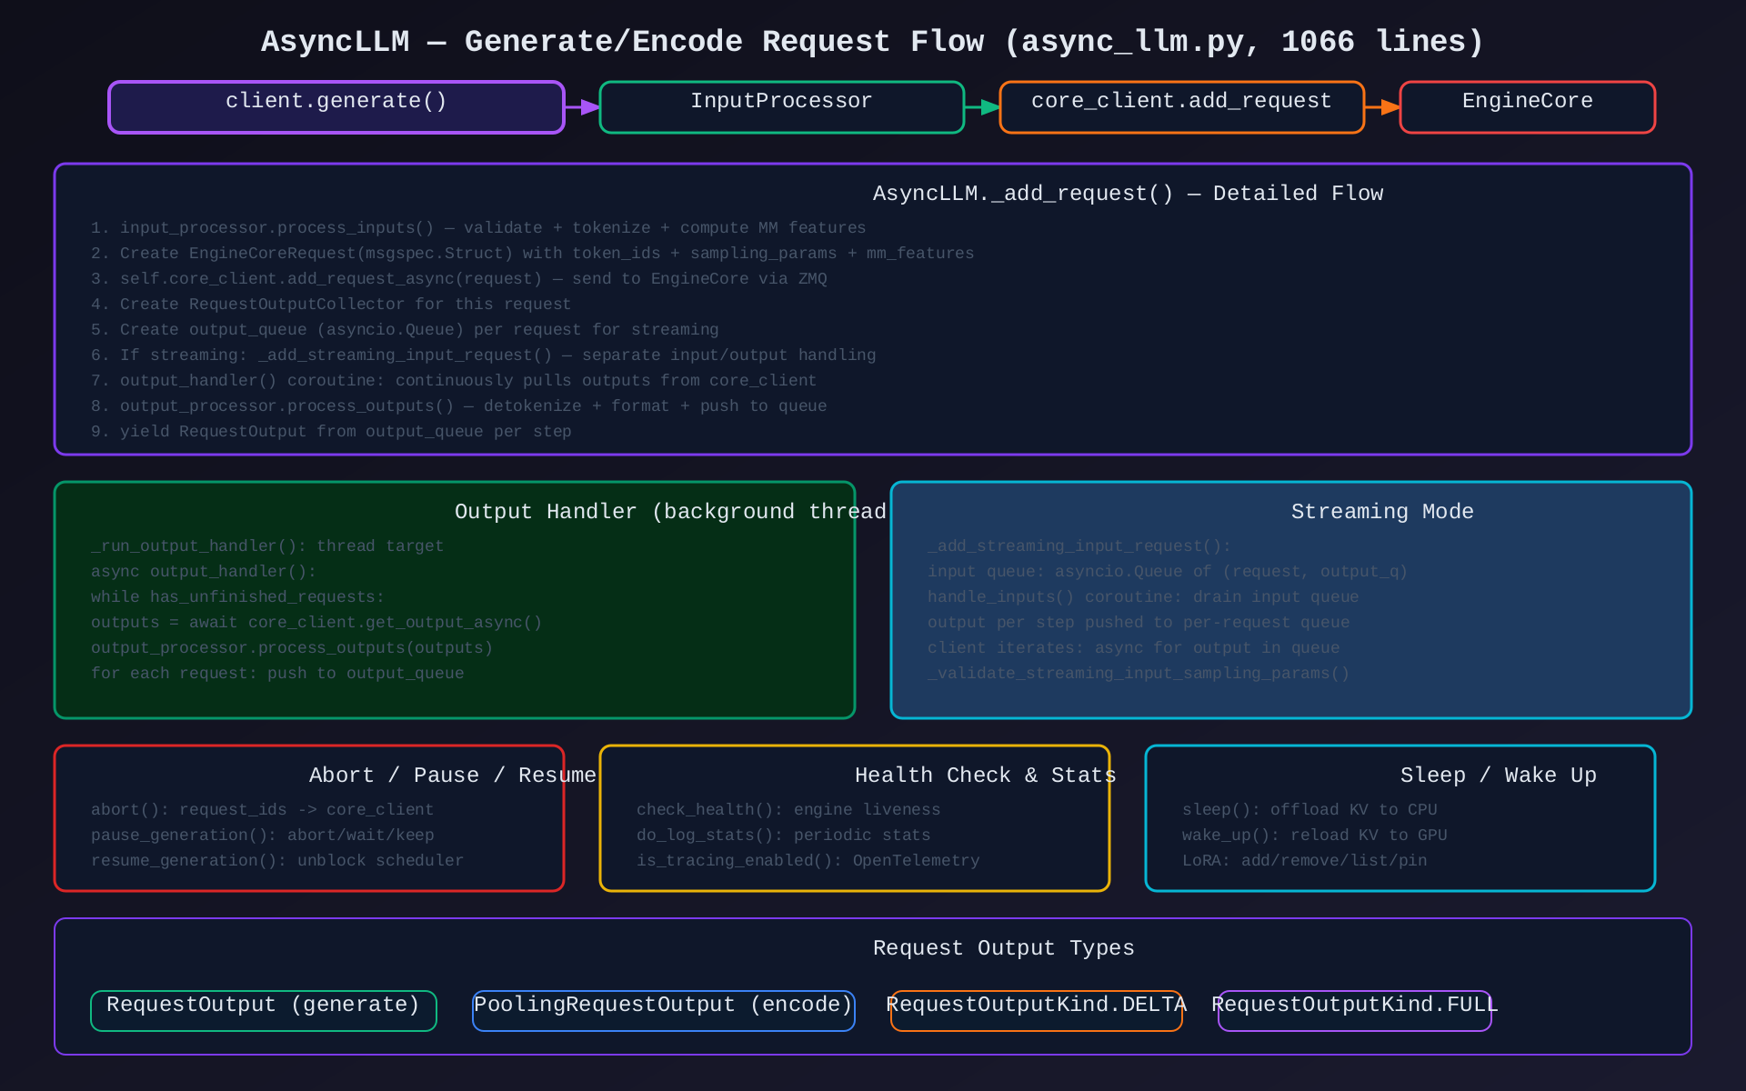Click the diagram's main title text

pyautogui.click(x=873, y=42)
